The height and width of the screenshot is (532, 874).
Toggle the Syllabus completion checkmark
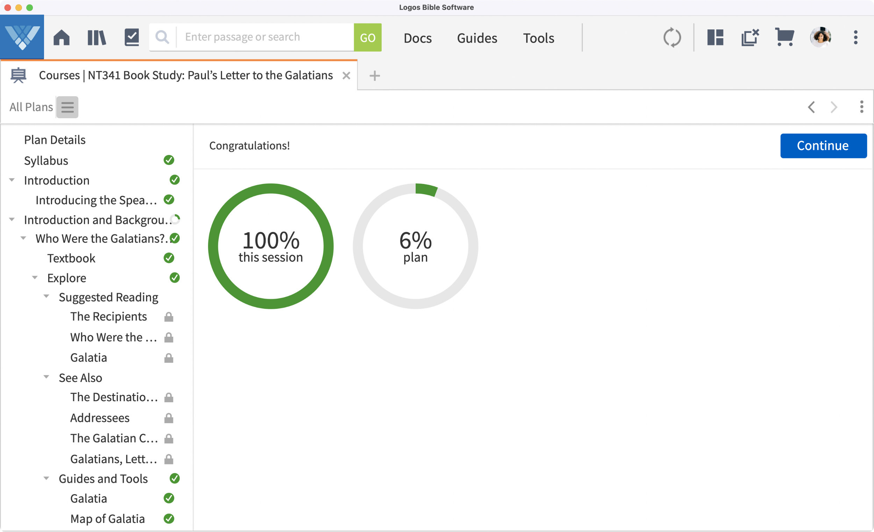point(169,160)
